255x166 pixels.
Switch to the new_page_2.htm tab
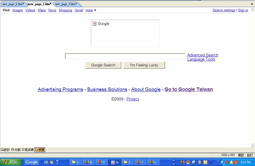[x=13, y=4]
